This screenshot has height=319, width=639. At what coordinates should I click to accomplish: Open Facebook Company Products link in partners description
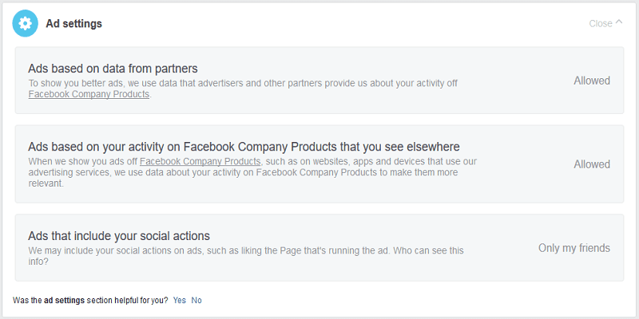coord(89,94)
